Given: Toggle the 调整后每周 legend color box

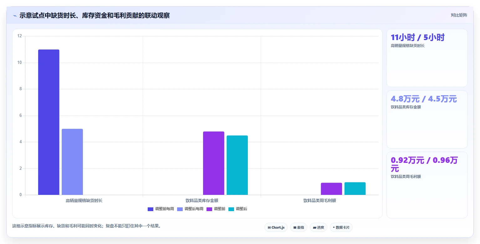Looking at the screenshot, I should [180, 209].
